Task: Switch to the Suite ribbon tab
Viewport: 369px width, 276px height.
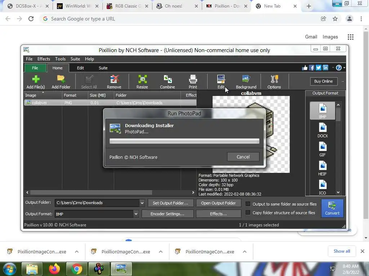Action: coord(103,68)
